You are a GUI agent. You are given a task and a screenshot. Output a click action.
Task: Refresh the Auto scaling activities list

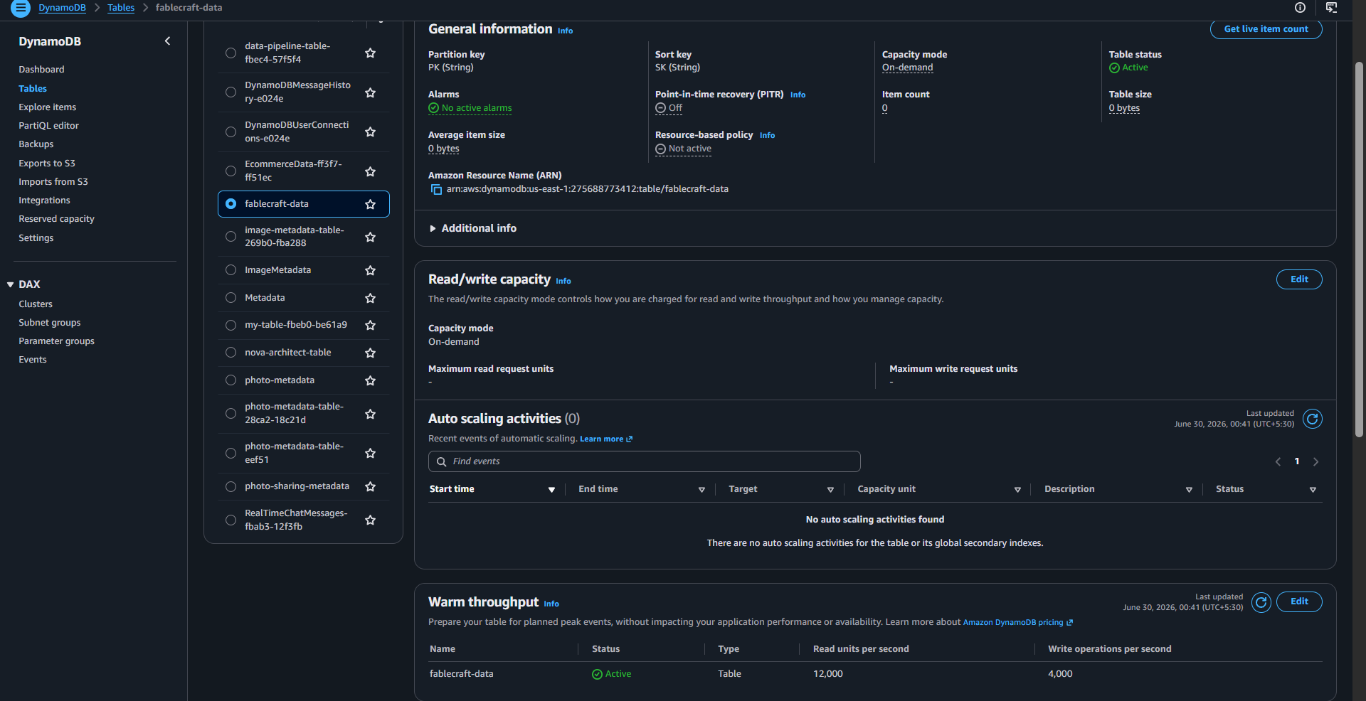(x=1312, y=419)
